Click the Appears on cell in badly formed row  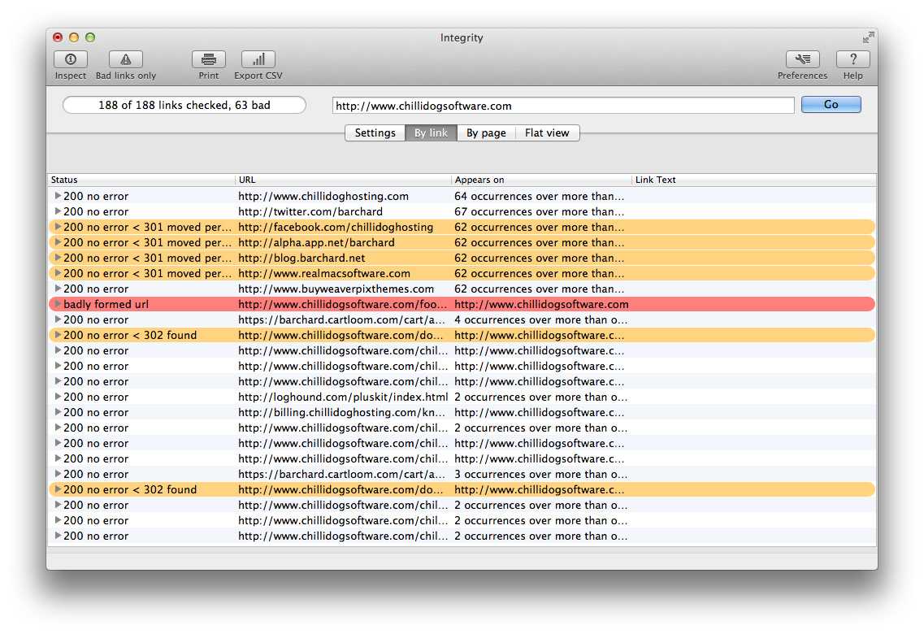tap(541, 304)
